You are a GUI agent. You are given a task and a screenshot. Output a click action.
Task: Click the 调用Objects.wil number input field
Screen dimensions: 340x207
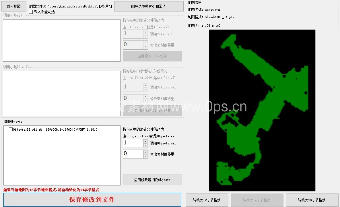coord(133,143)
